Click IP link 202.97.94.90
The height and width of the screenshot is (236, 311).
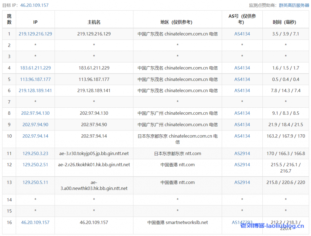(x=35, y=125)
